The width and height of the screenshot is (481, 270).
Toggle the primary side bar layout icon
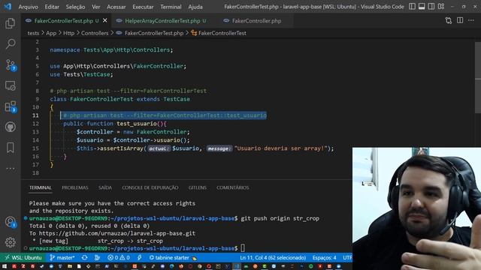[x=412, y=7]
